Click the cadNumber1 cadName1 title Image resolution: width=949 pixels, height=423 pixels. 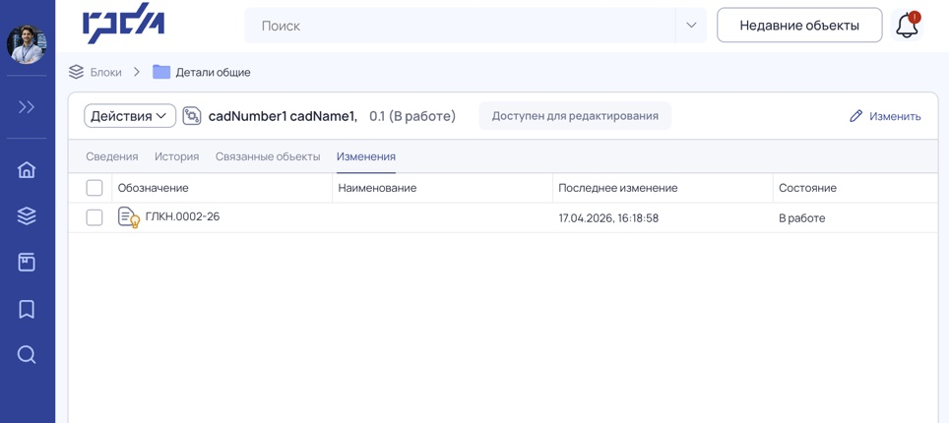(283, 116)
